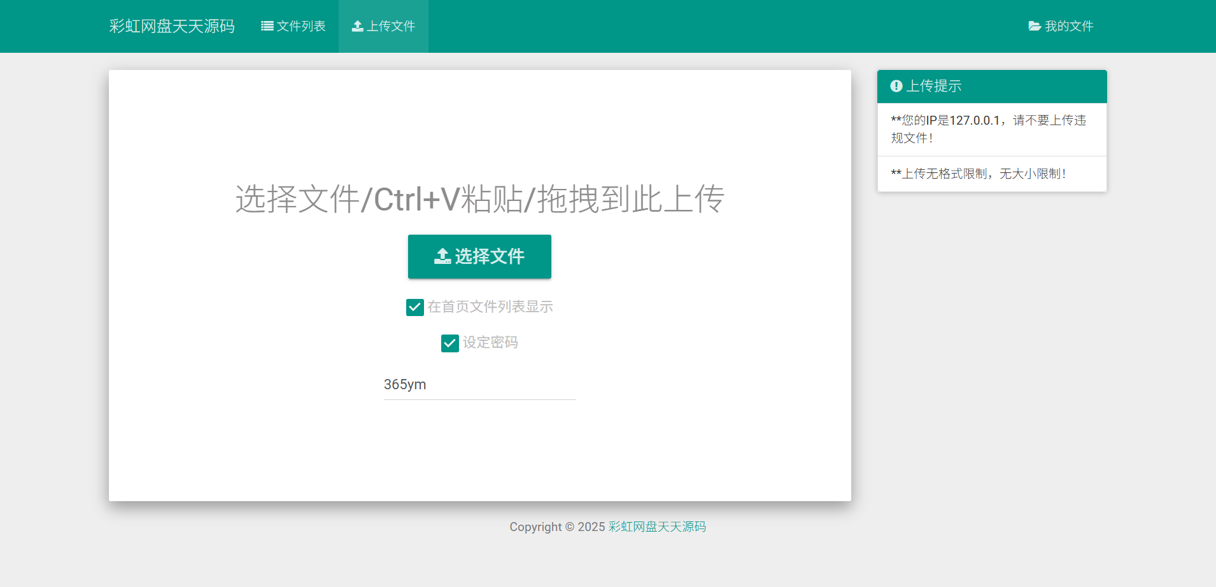
Task: Follow the 彩虹网盘天天源码 footer link
Action: point(656,527)
